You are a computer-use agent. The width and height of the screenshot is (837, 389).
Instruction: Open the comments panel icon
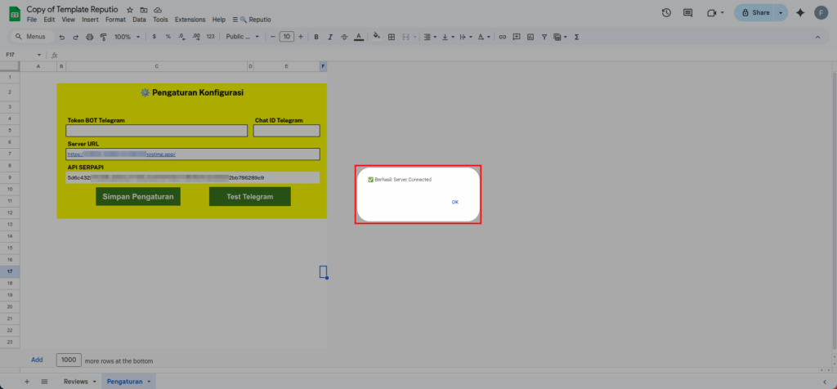tap(687, 13)
